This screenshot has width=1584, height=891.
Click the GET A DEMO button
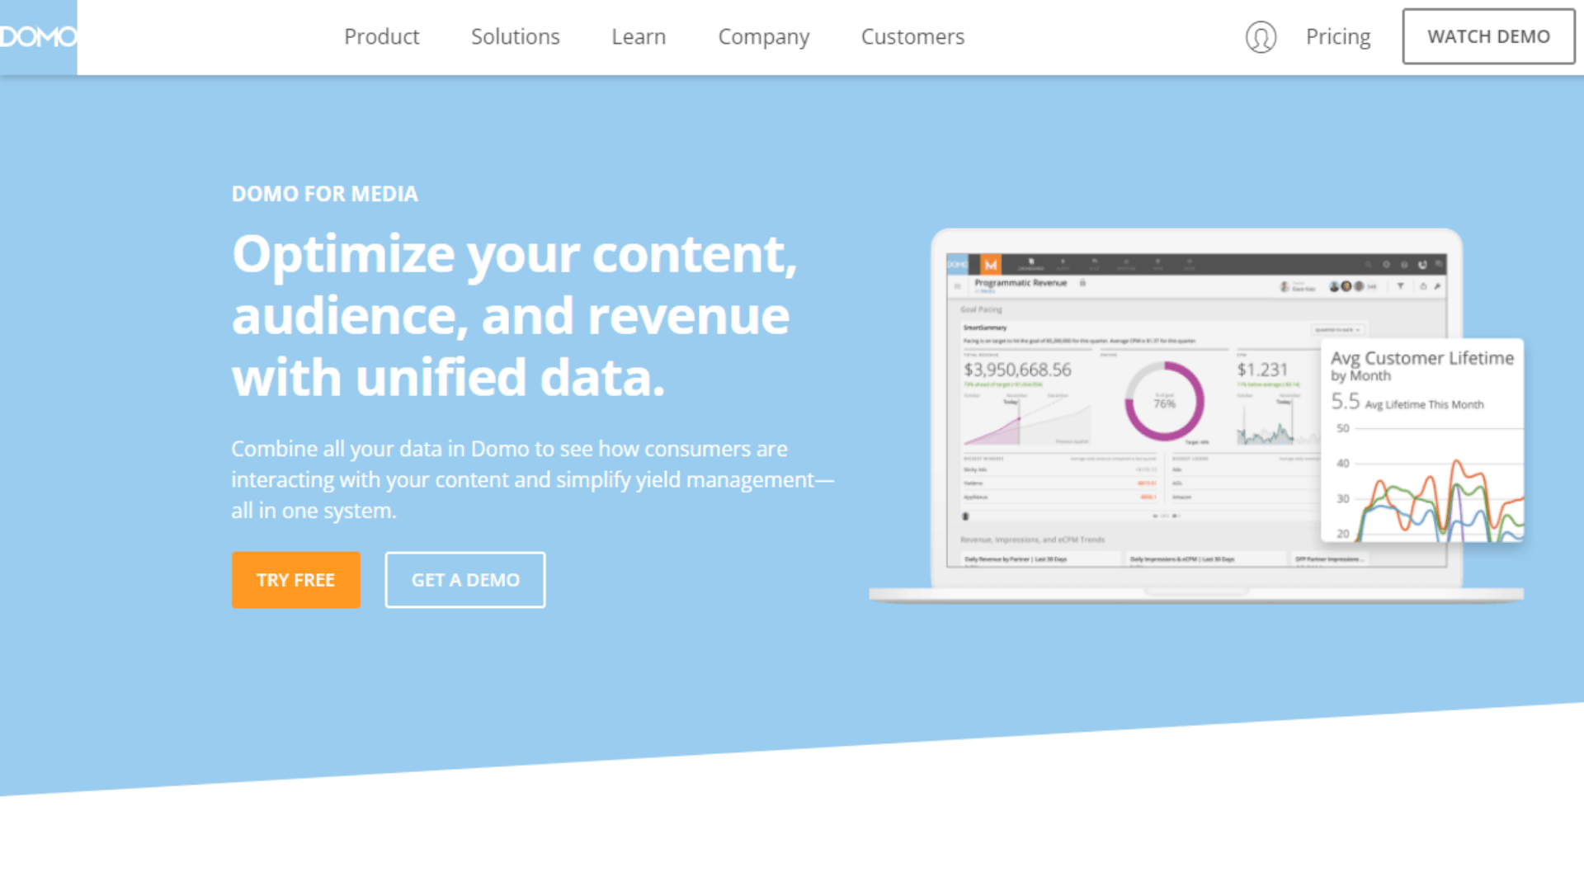tap(464, 580)
